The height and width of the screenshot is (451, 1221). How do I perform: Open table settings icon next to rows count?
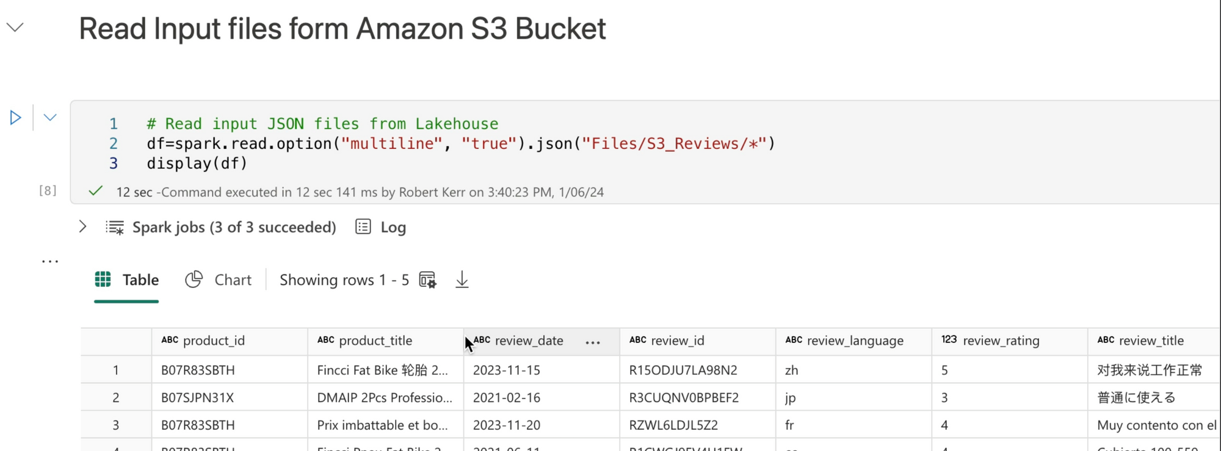(x=427, y=280)
